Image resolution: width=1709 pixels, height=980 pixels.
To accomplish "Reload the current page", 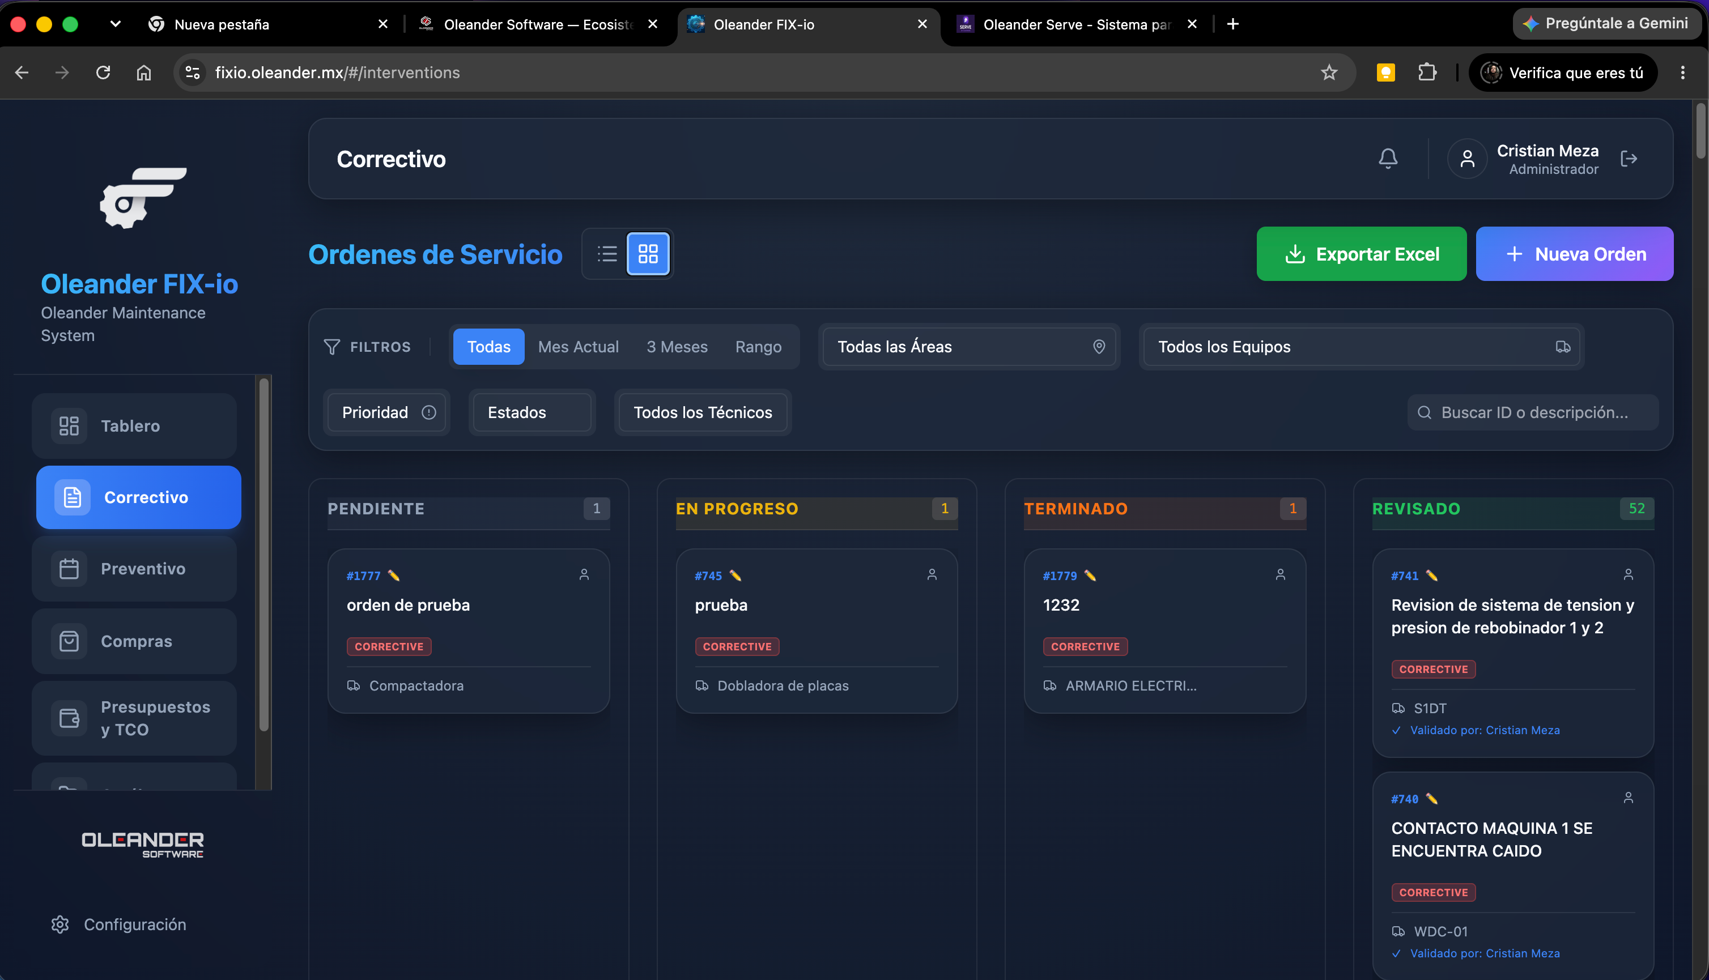I will tap(103, 73).
